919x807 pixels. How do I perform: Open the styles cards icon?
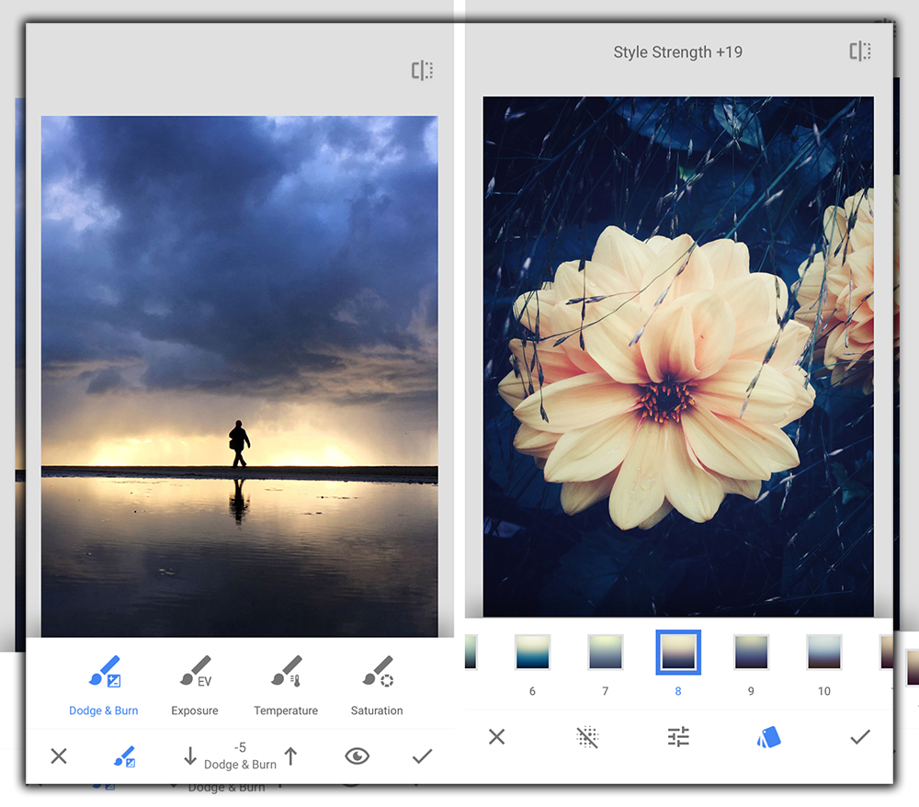tap(768, 736)
